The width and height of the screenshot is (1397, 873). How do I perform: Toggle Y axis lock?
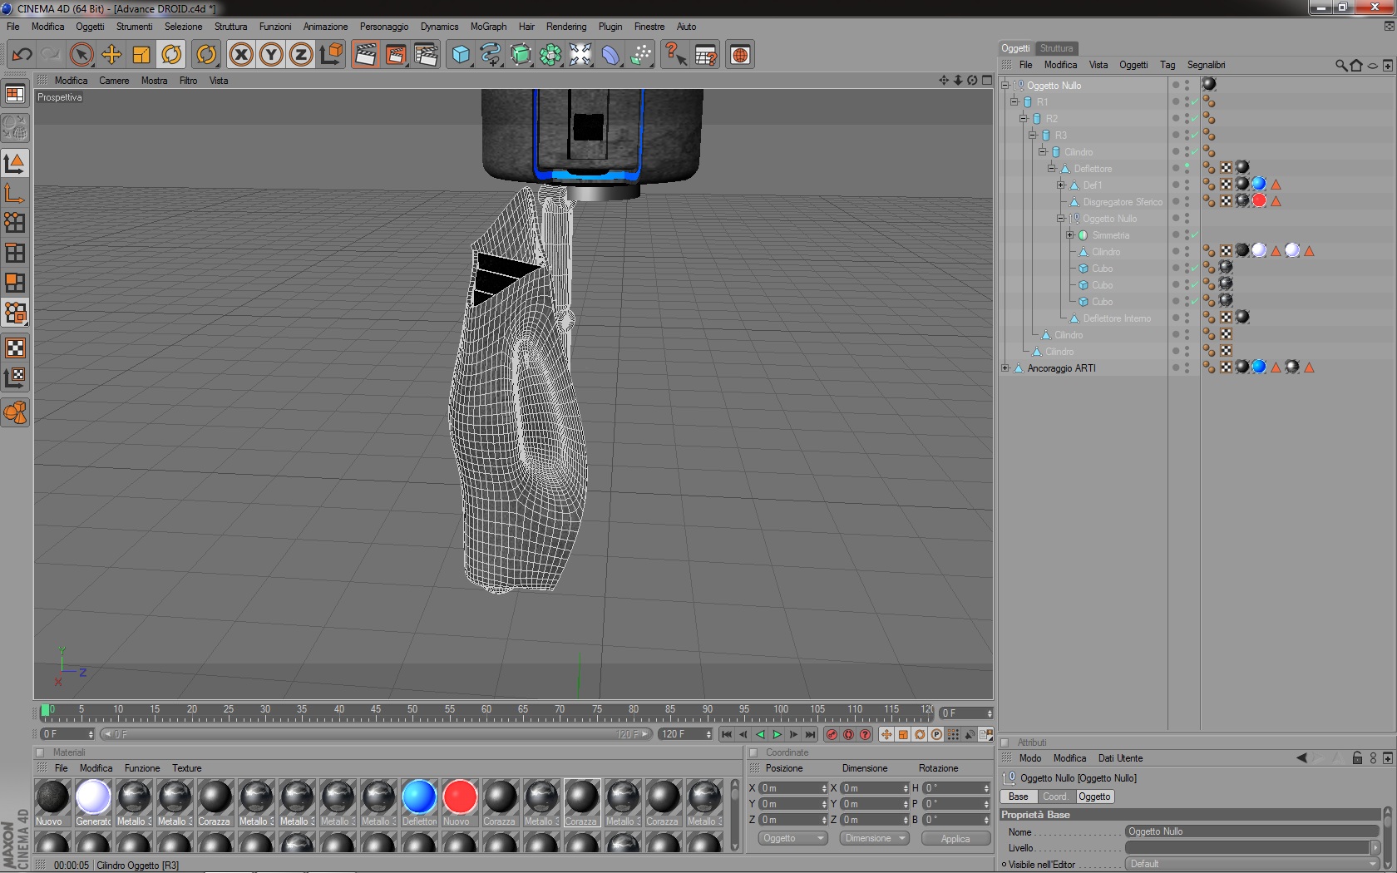[271, 55]
